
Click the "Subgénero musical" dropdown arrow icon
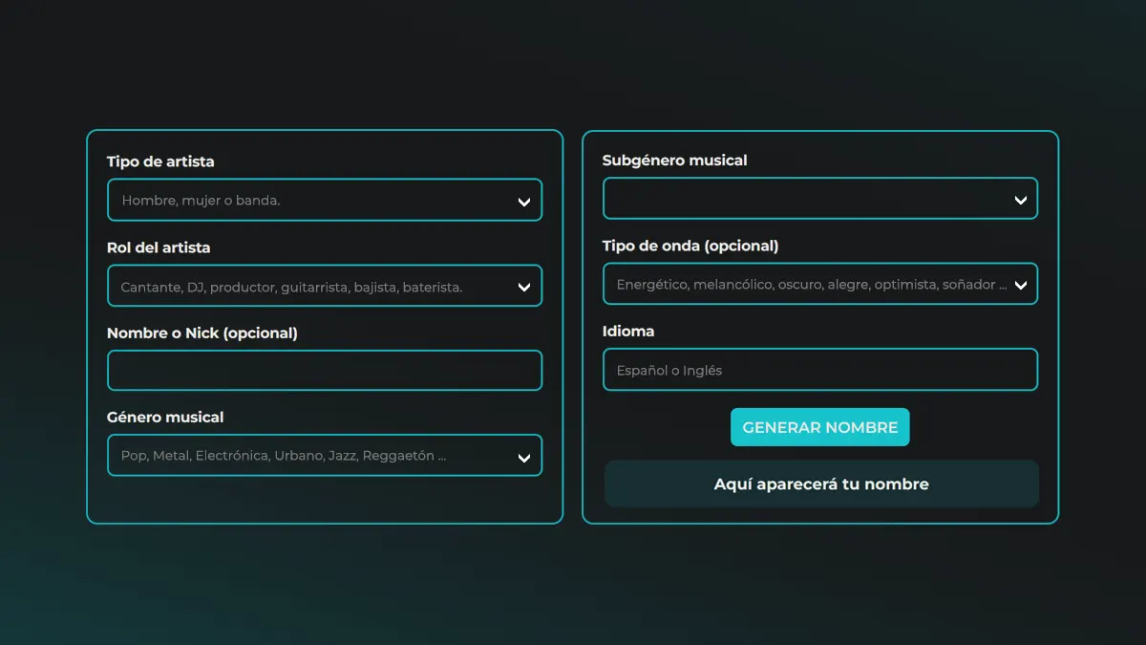pyautogui.click(x=1020, y=198)
